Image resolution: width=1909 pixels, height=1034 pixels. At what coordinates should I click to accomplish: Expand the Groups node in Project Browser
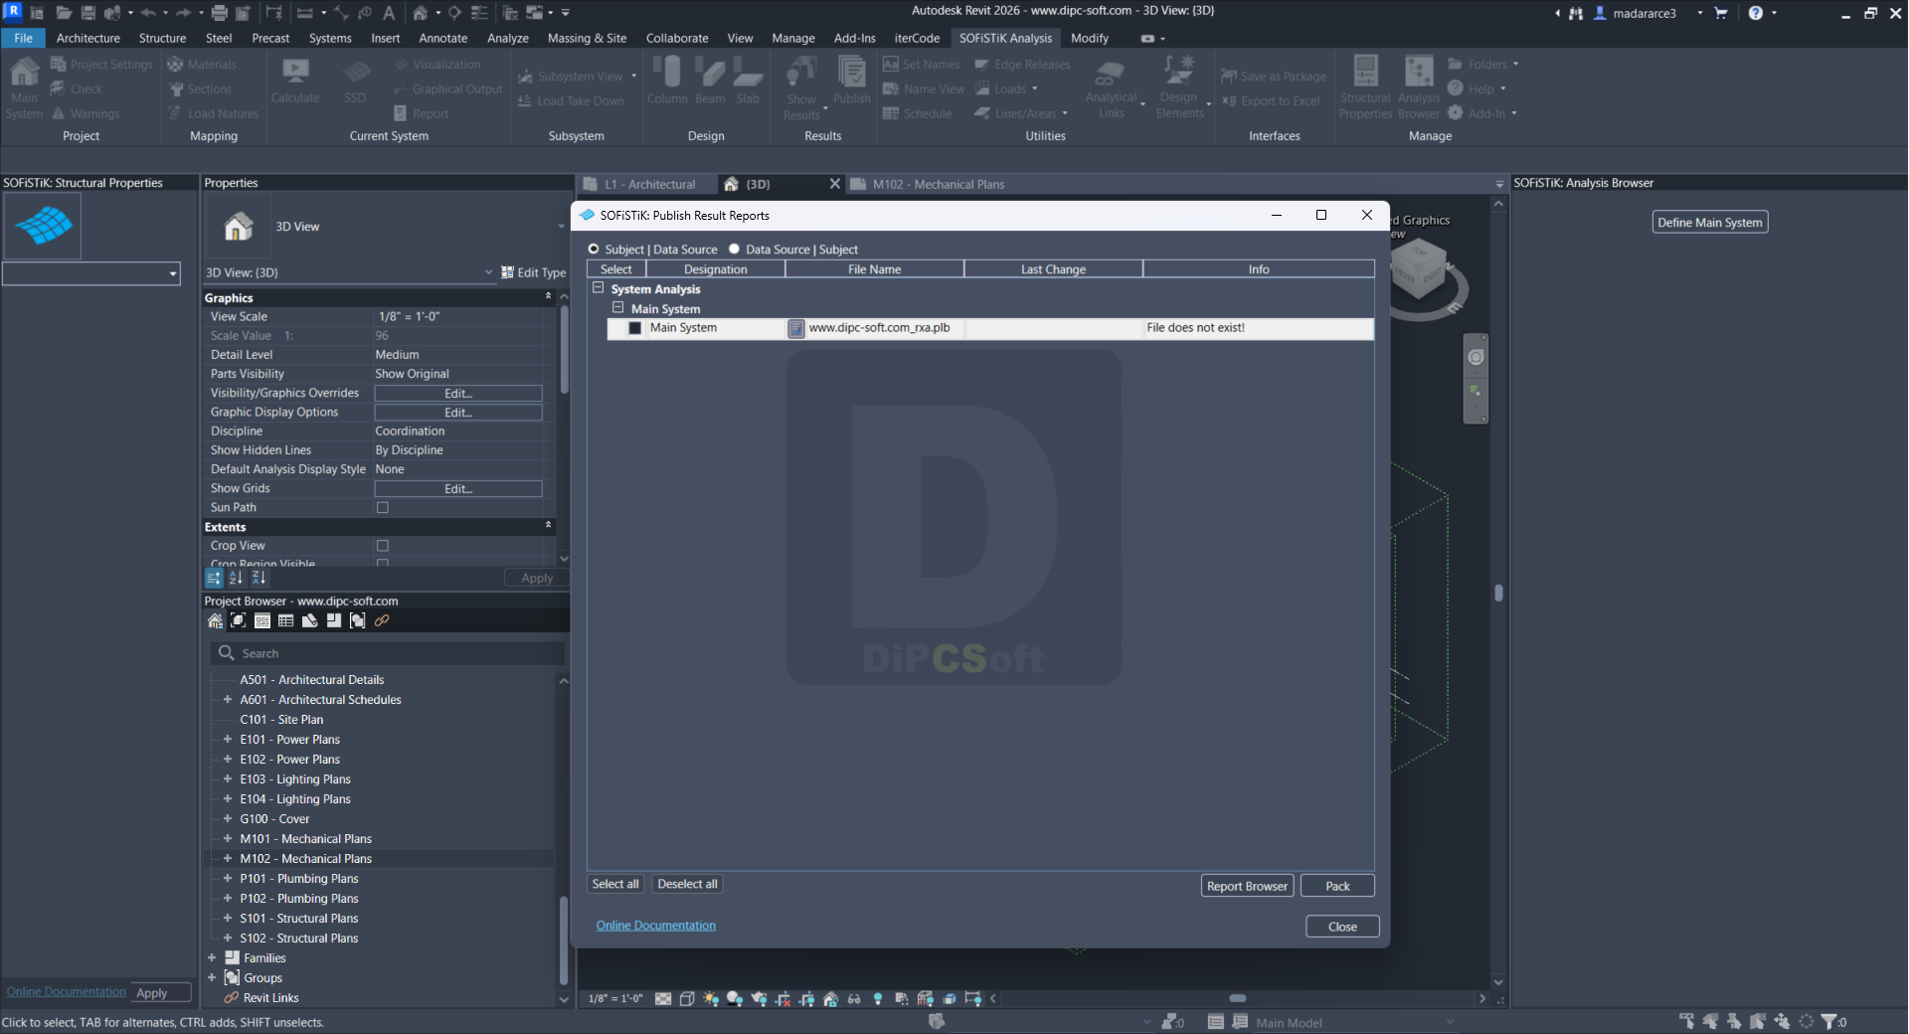212,977
